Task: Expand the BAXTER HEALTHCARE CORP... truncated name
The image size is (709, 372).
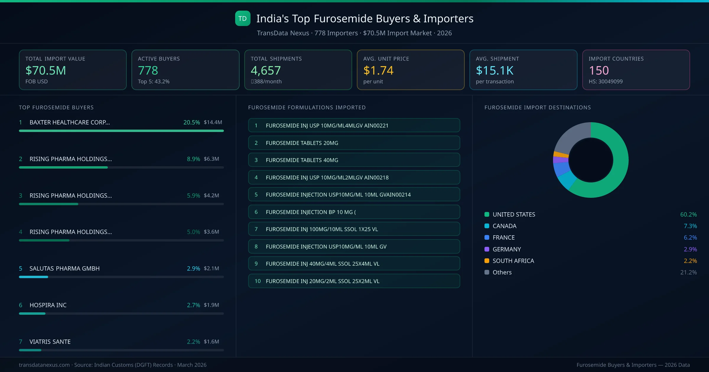Action: (70, 122)
